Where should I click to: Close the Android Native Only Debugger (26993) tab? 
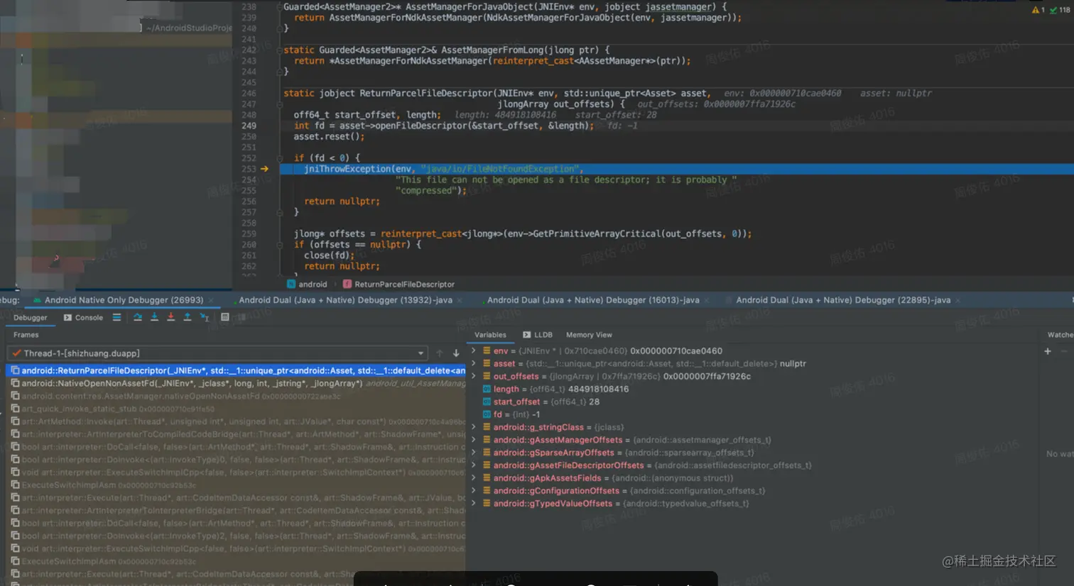point(211,301)
